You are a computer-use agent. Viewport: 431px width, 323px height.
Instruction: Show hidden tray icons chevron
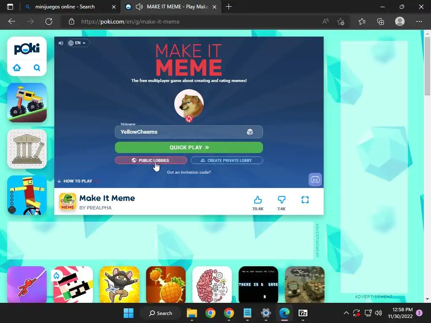(x=346, y=313)
